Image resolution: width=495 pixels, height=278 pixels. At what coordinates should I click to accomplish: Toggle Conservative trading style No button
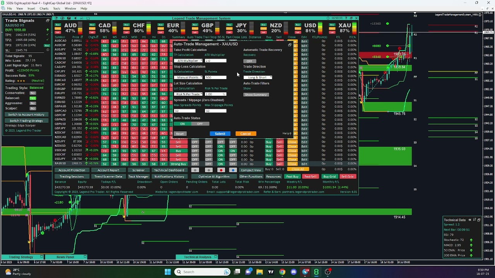click(33, 93)
